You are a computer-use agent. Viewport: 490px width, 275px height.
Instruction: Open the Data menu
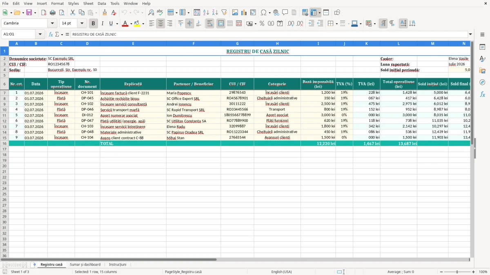(102, 3)
